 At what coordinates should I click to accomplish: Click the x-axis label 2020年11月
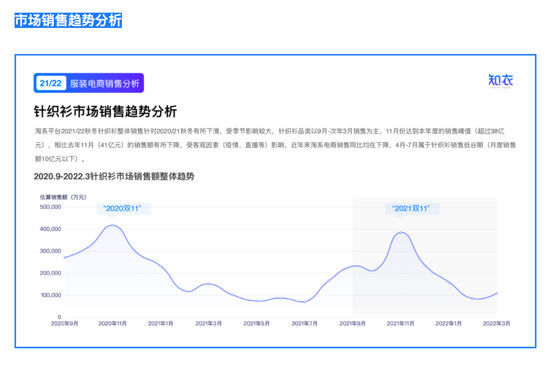pos(113,323)
